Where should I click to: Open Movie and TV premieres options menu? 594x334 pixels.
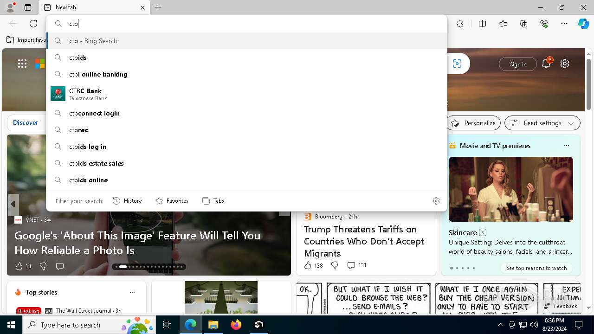coord(566,146)
